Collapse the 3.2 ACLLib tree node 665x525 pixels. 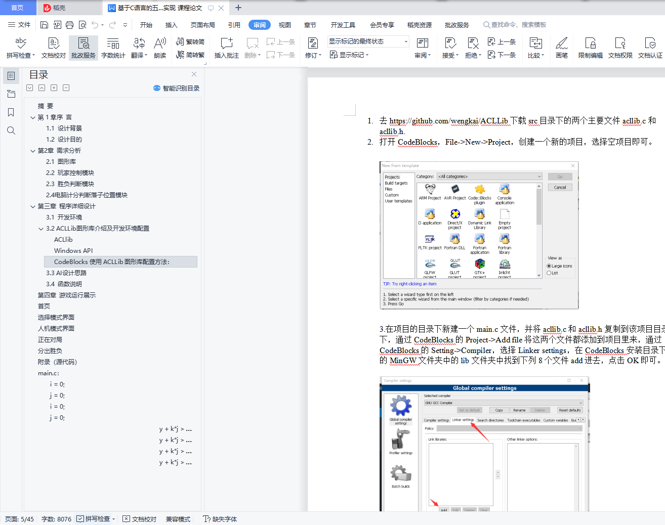tap(41, 229)
